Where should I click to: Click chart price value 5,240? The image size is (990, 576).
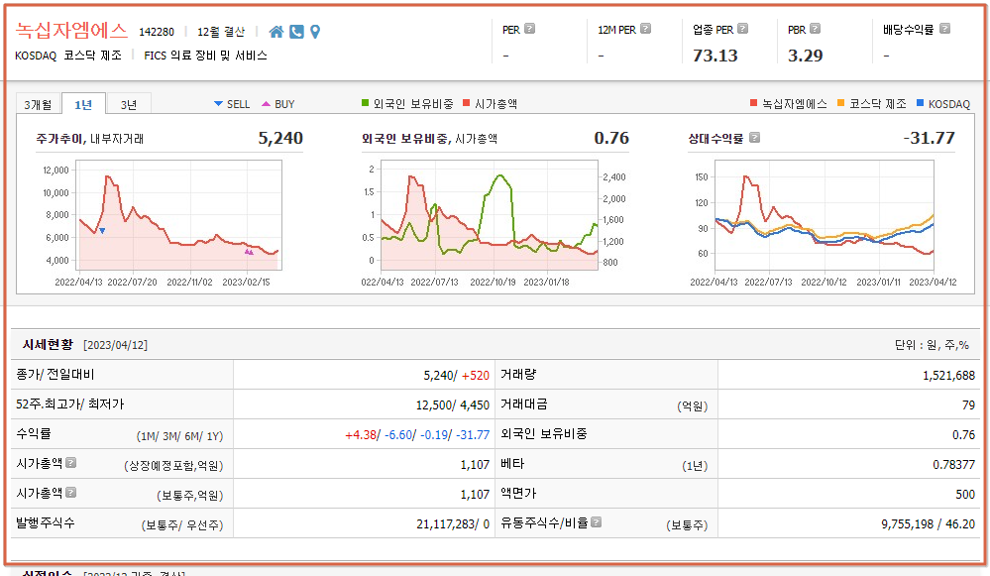point(280,138)
